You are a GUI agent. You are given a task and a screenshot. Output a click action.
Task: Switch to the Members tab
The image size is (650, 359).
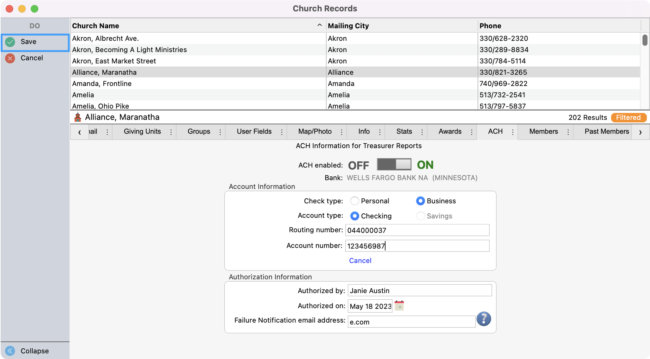point(543,132)
